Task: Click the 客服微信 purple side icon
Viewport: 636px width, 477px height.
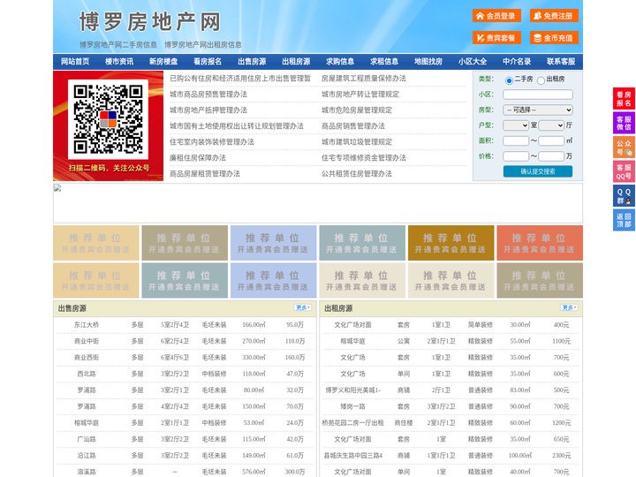Action: (x=624, y=123)
